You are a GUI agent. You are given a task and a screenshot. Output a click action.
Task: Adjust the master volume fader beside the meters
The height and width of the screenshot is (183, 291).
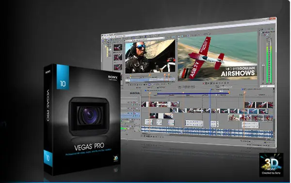pyautogui.click(x=263, y=66)
